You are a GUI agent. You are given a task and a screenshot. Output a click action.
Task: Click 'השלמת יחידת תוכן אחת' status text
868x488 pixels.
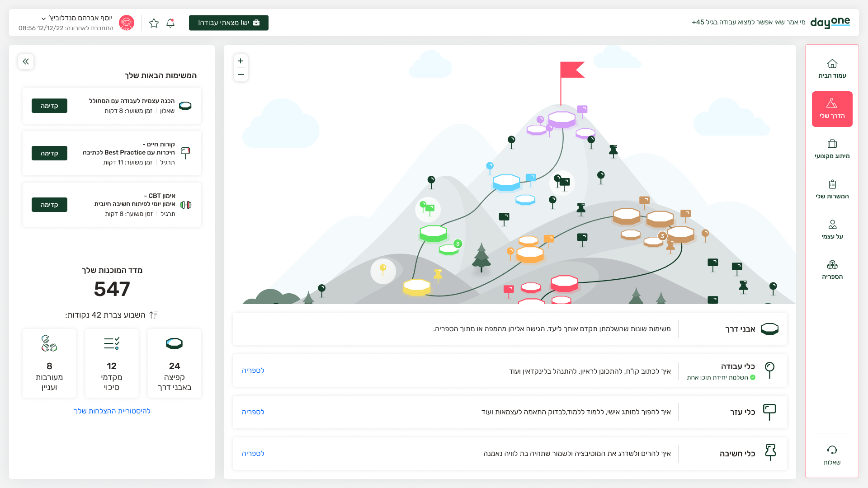click(x=717, y=377)
